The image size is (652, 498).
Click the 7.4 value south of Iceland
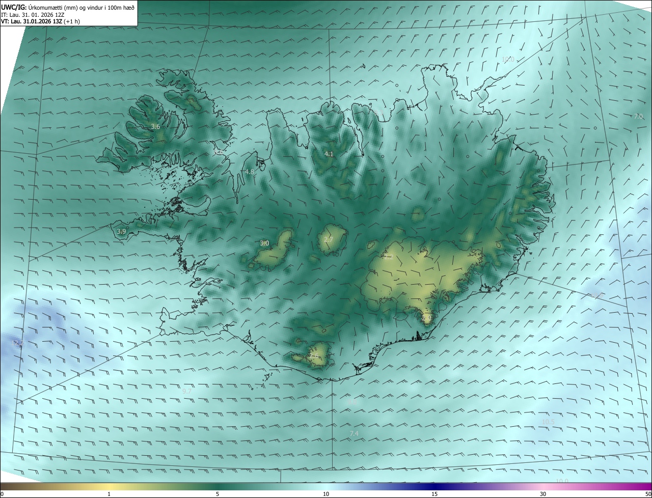[x=354, y=433]
